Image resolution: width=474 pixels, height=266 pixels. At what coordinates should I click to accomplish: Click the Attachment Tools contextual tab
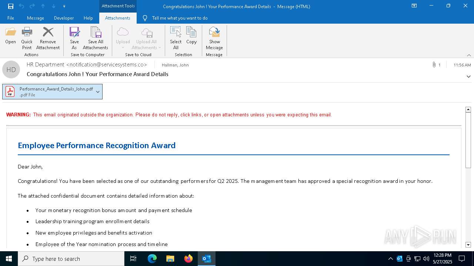(118, 6)
